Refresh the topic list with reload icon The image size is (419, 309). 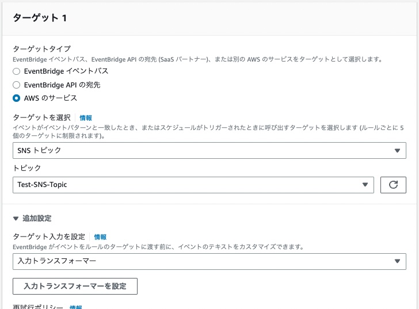click(393, 185)
